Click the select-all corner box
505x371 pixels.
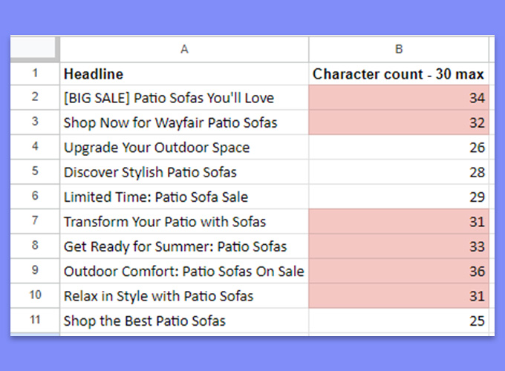[34, 49]
